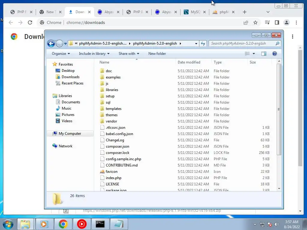
Task: Select Documents library
Action: click(71, 102)
